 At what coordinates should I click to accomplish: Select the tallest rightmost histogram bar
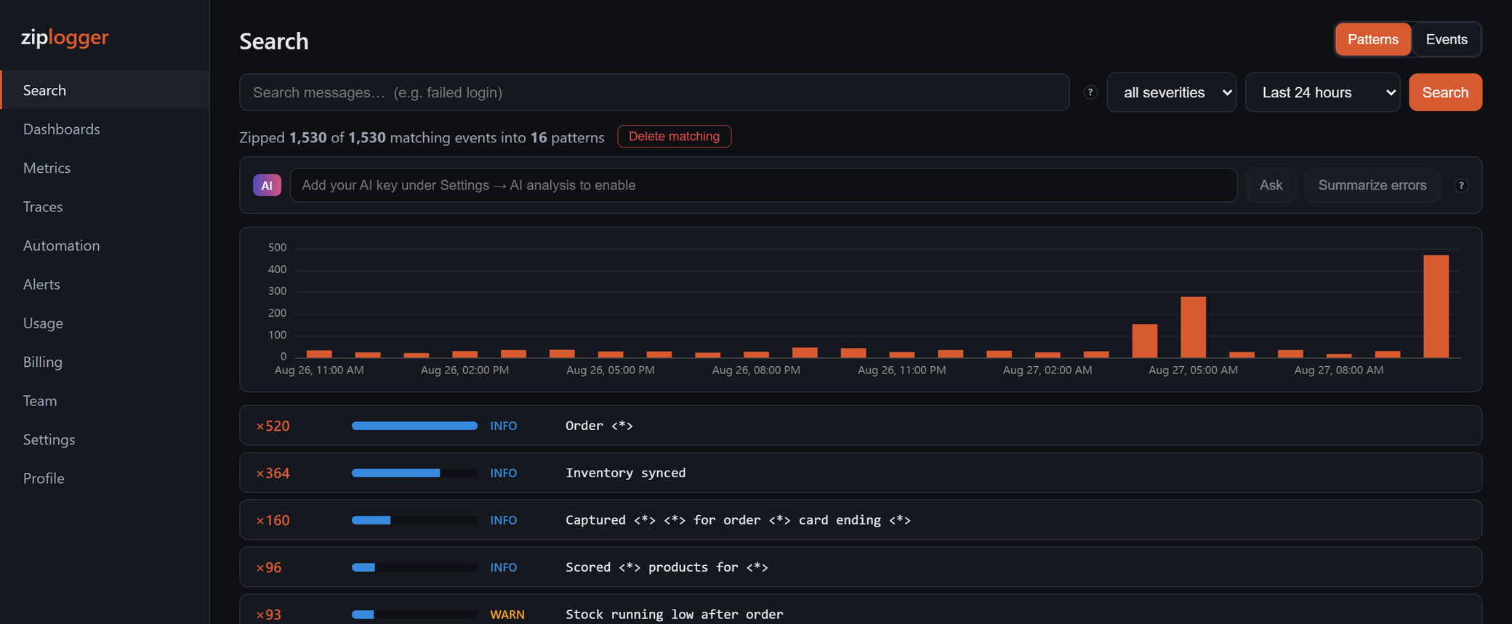1436,306
